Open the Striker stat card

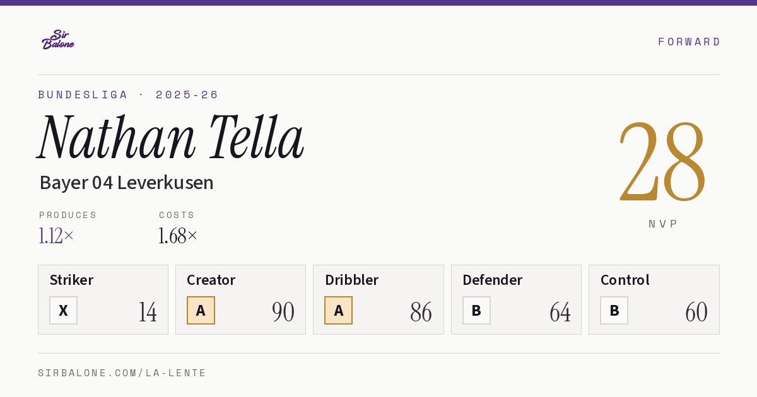coord(103,299)
